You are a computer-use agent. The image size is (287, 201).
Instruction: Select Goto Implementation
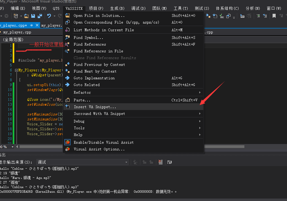(x=133, y=78)
